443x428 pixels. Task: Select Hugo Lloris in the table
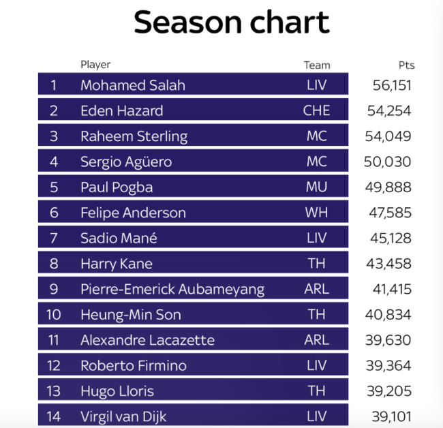coord(117,391)
